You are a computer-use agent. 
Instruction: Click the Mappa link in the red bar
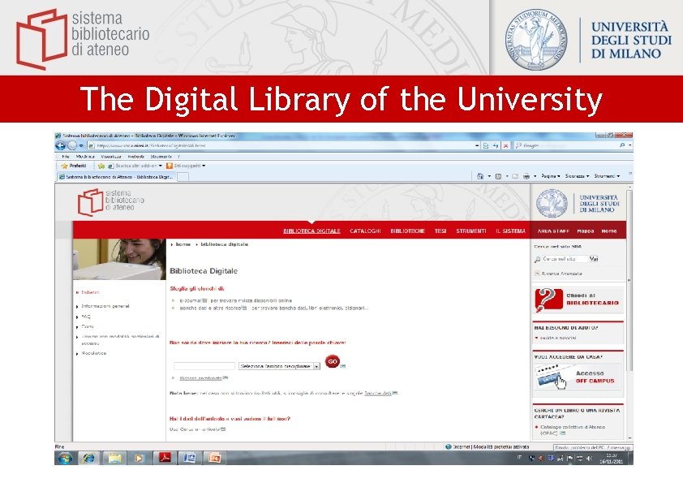586,231
